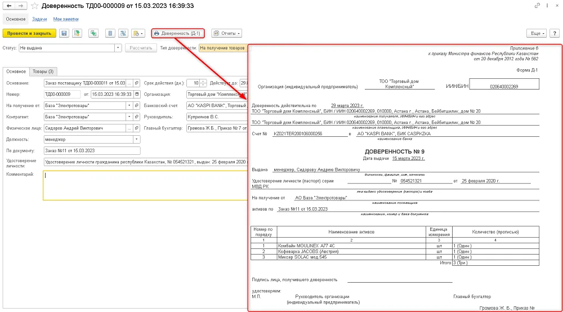Click Провести и закрыть button
This screenshot has width=563, height=312.
point(29,33)
